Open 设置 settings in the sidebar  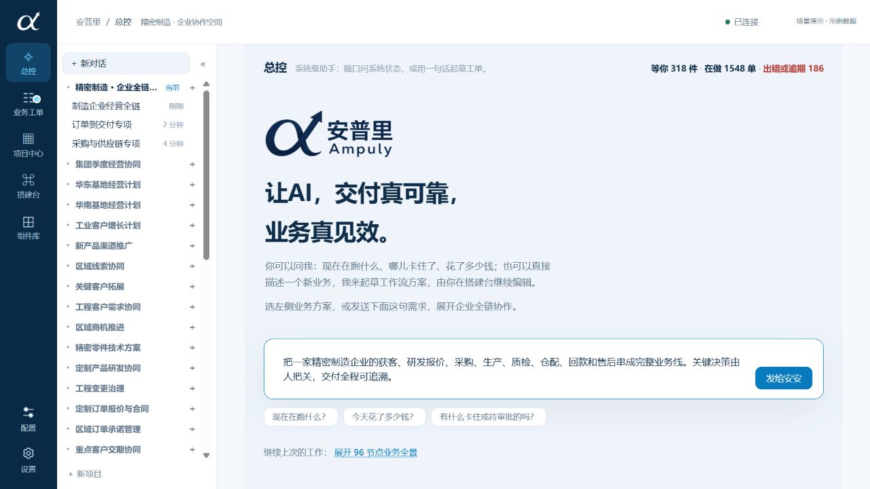pos(29,460)
